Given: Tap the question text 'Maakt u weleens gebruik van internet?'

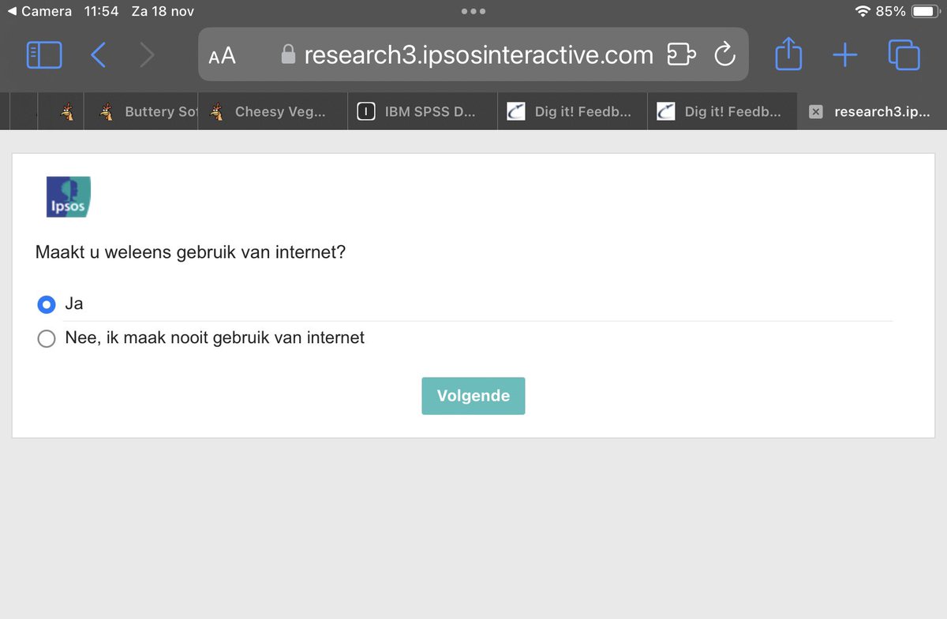Looking at the screenshot, I should click(x=190, y=252).
